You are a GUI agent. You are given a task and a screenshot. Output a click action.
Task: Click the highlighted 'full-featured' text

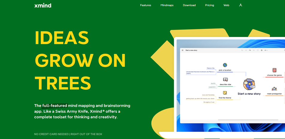(x=55, y=106)
